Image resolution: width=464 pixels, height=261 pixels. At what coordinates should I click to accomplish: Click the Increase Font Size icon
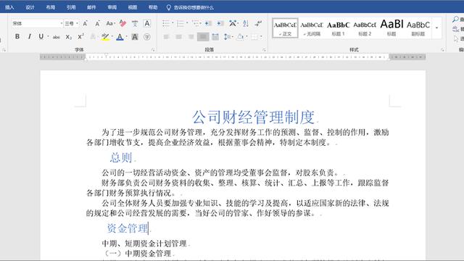(x=86, y=23)
